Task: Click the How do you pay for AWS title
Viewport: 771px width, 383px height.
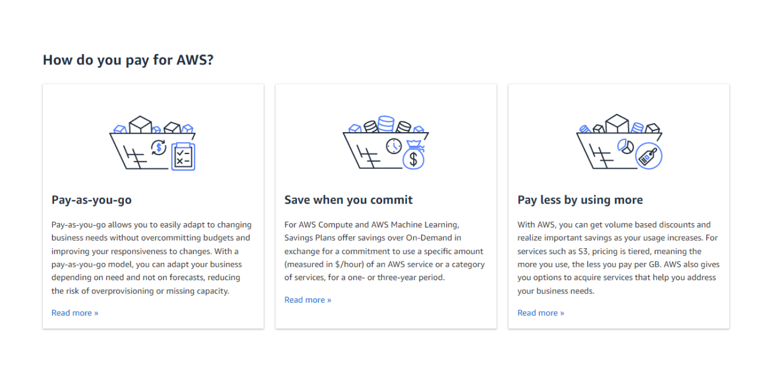Action: pos(129,59)
